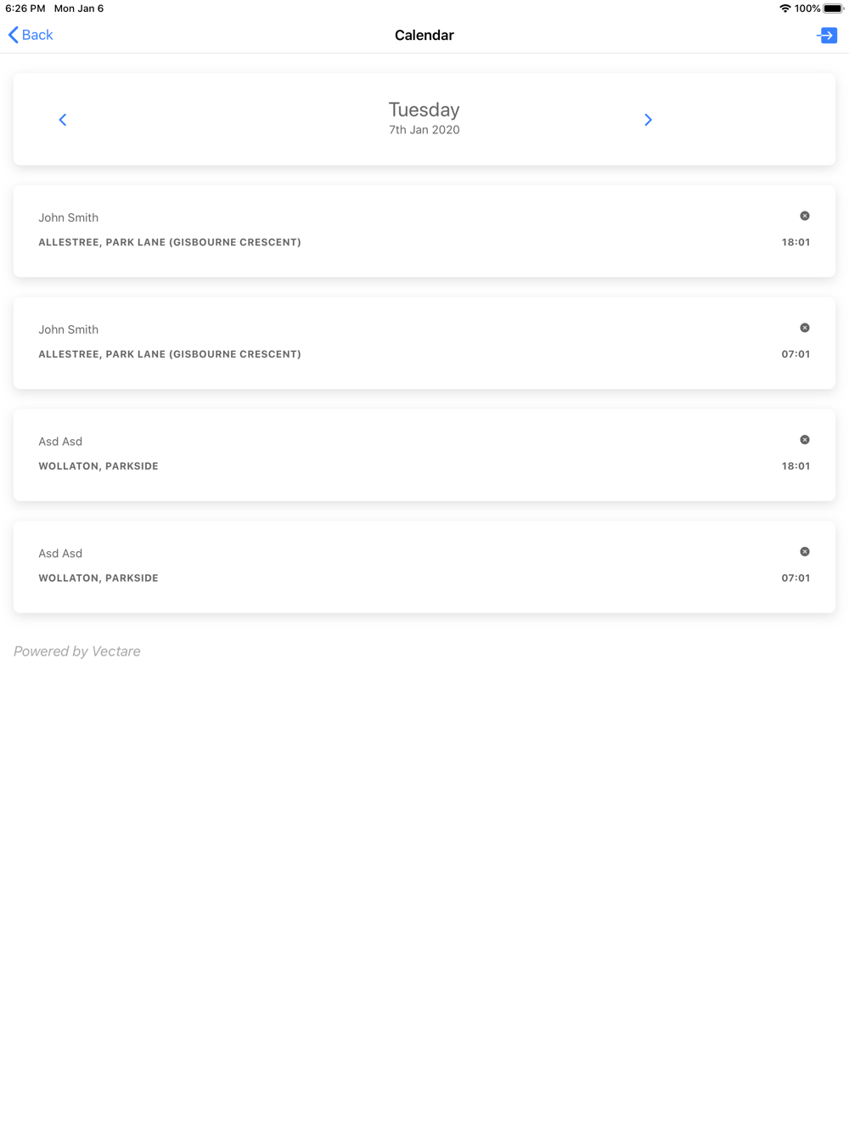
Task: Tap the blue logout arrow icon
Action: [827, 35]
